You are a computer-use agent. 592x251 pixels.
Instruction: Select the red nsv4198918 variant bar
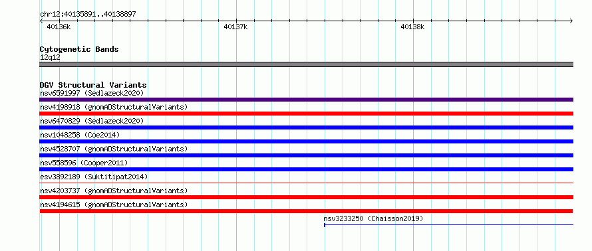click(306, 114)
